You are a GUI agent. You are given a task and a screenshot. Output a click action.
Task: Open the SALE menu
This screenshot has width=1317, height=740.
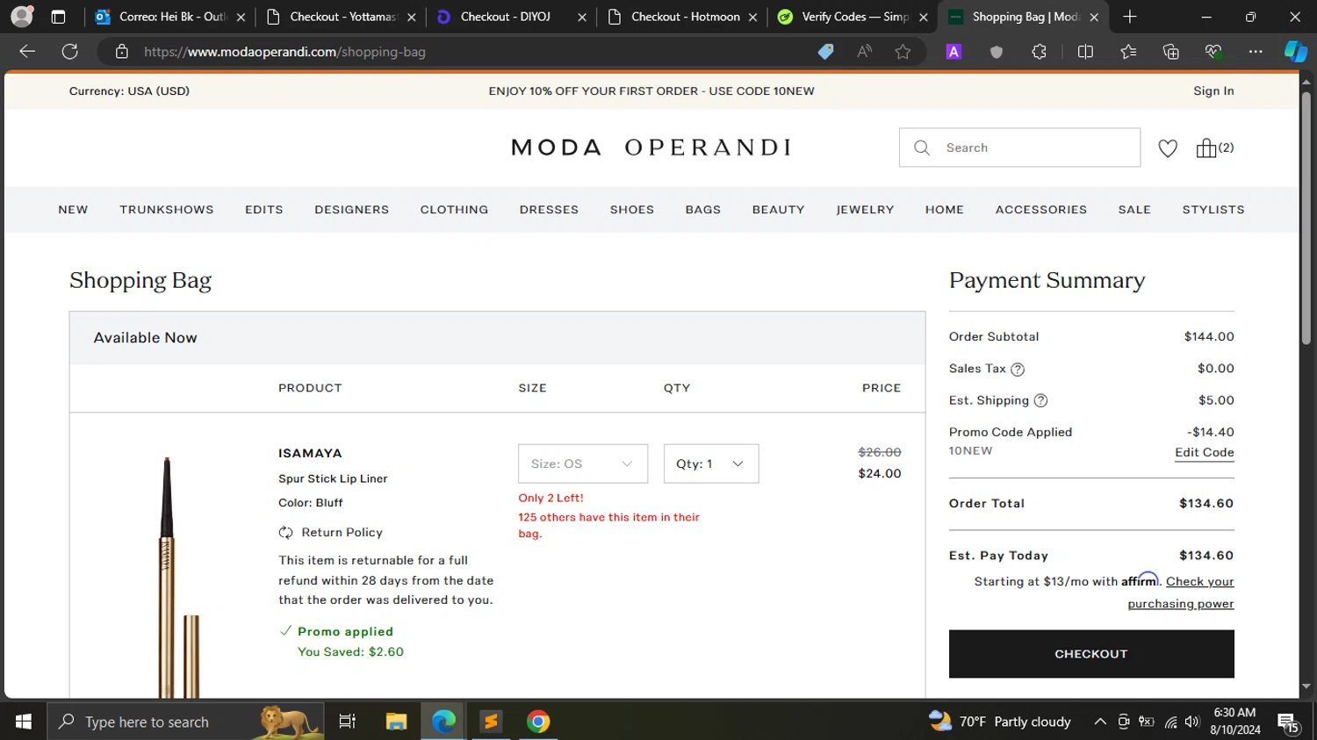point(1134,210)
